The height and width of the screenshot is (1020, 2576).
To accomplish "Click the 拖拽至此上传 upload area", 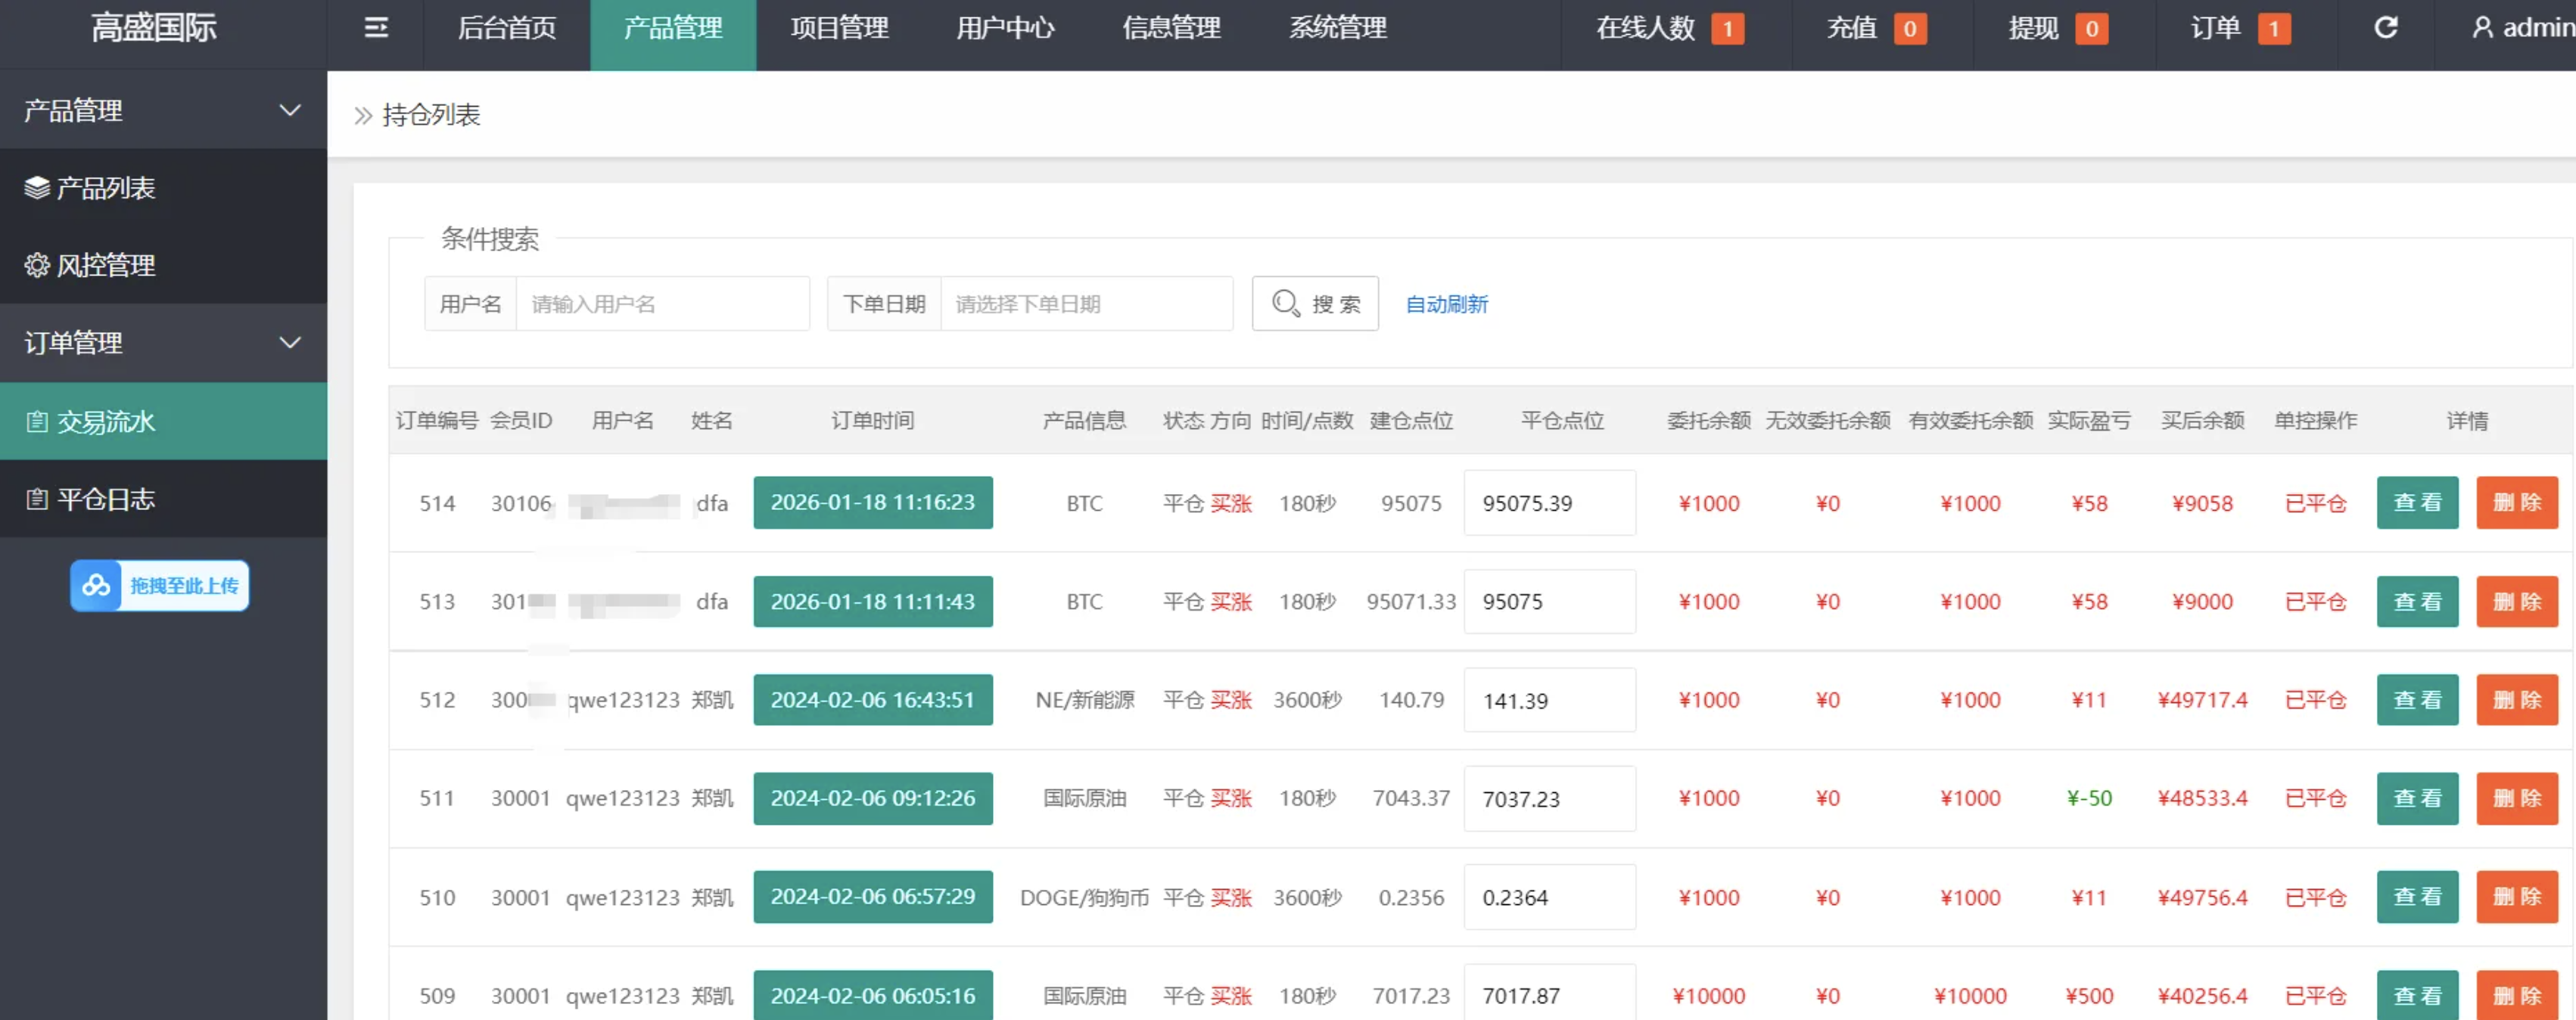I will click(159, 585).
